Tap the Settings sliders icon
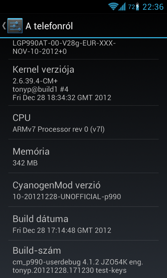167x278 pixels. (x=15, y=26)
